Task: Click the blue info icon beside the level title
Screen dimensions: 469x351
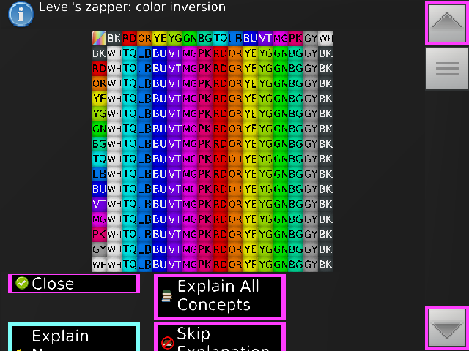Action: click(x=21, y=13)
